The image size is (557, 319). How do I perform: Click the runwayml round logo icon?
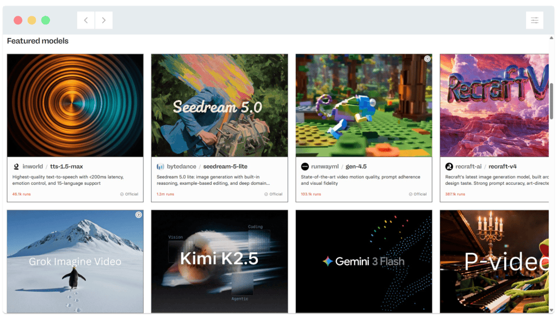[305, 166]
